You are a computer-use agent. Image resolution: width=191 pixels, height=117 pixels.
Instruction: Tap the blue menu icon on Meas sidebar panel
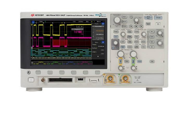coord(103,42)
